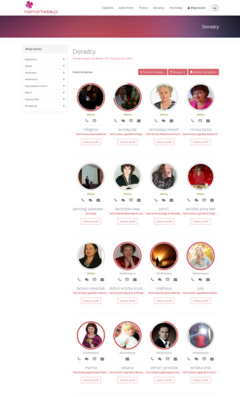
Task: Open Czytelnia in the top menu
Action: pos(107,8)
